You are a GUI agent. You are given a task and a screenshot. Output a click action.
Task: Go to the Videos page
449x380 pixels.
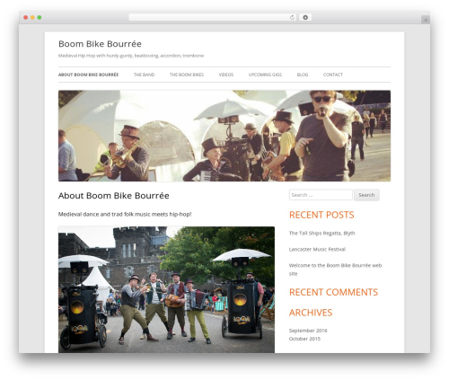(x=226, y=75)
